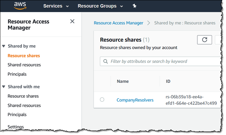
Task: Open Resource shares under Shared by me
Action: pos(24,56)
